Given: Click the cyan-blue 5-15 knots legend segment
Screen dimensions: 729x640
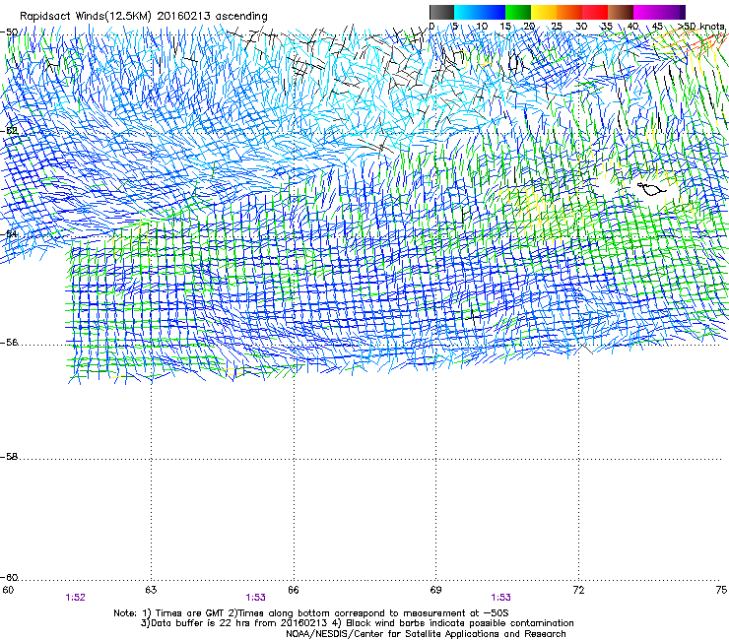Looking at the screenshot, I should pos(480,12).
